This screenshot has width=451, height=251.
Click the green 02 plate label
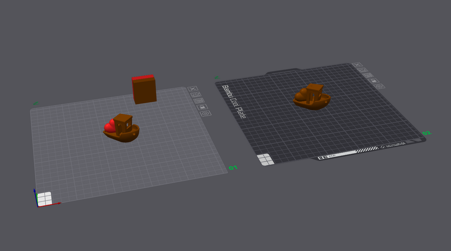(426, 133)
